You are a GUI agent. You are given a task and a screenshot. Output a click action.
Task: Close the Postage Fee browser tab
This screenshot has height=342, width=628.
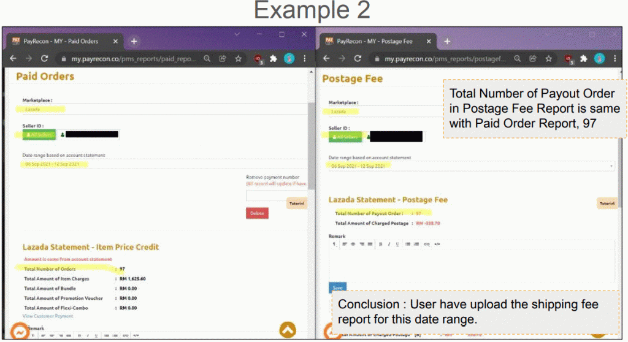tap(429, 41)
